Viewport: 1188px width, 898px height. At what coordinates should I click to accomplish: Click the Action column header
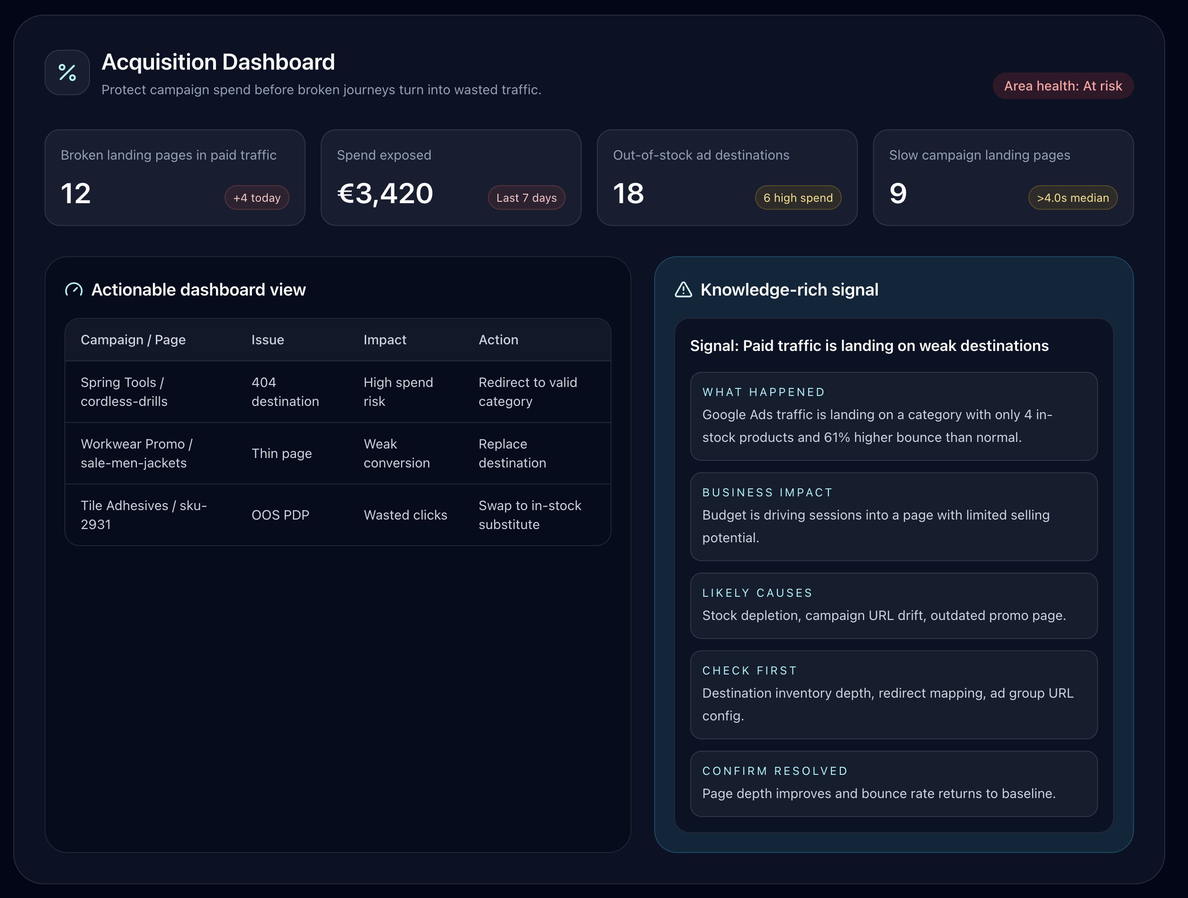(x=498, y=340)
